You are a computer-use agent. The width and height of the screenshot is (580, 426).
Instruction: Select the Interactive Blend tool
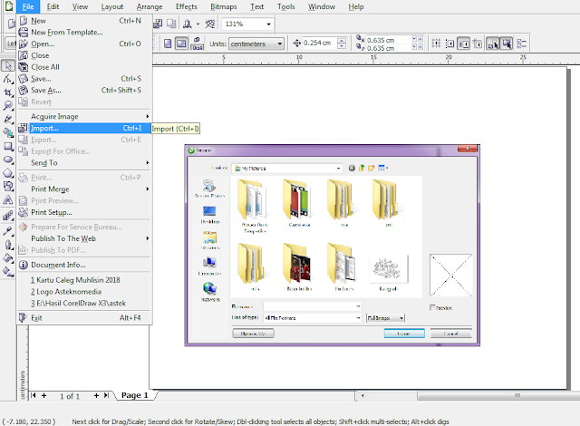8,215
